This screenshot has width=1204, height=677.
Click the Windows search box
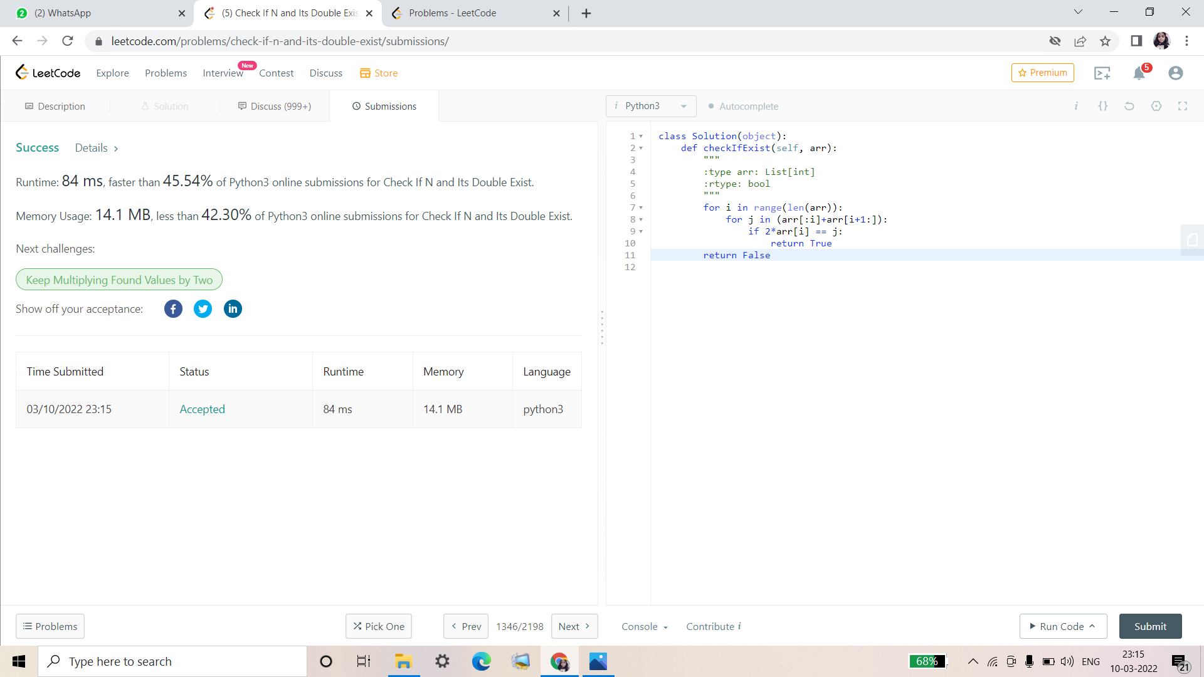(173, 661)
